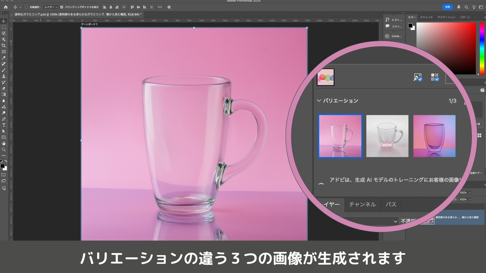This screenshot has width=486, height=273.
Task: Switch to the パス tab
Action: click(390, 204)
